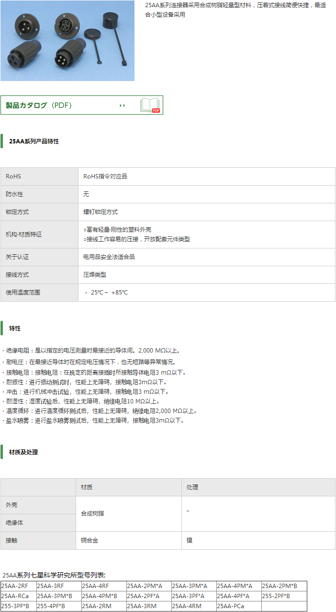Click the 耐电压 specification line
The height and width of the screenshot is (612, 336).
pos(90,362)
